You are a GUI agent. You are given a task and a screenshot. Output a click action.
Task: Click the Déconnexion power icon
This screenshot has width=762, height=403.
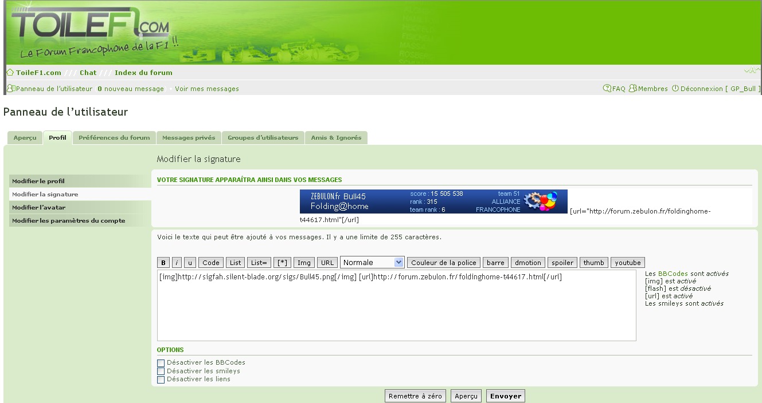(675, 89)
